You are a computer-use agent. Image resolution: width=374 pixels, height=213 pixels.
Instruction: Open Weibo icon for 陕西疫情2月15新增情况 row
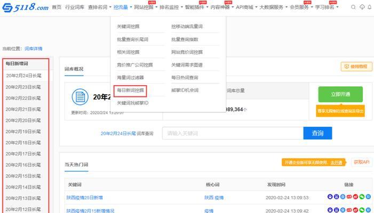356,210
